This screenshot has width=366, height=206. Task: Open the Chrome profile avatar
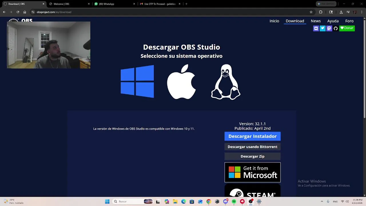click(355, 12)
